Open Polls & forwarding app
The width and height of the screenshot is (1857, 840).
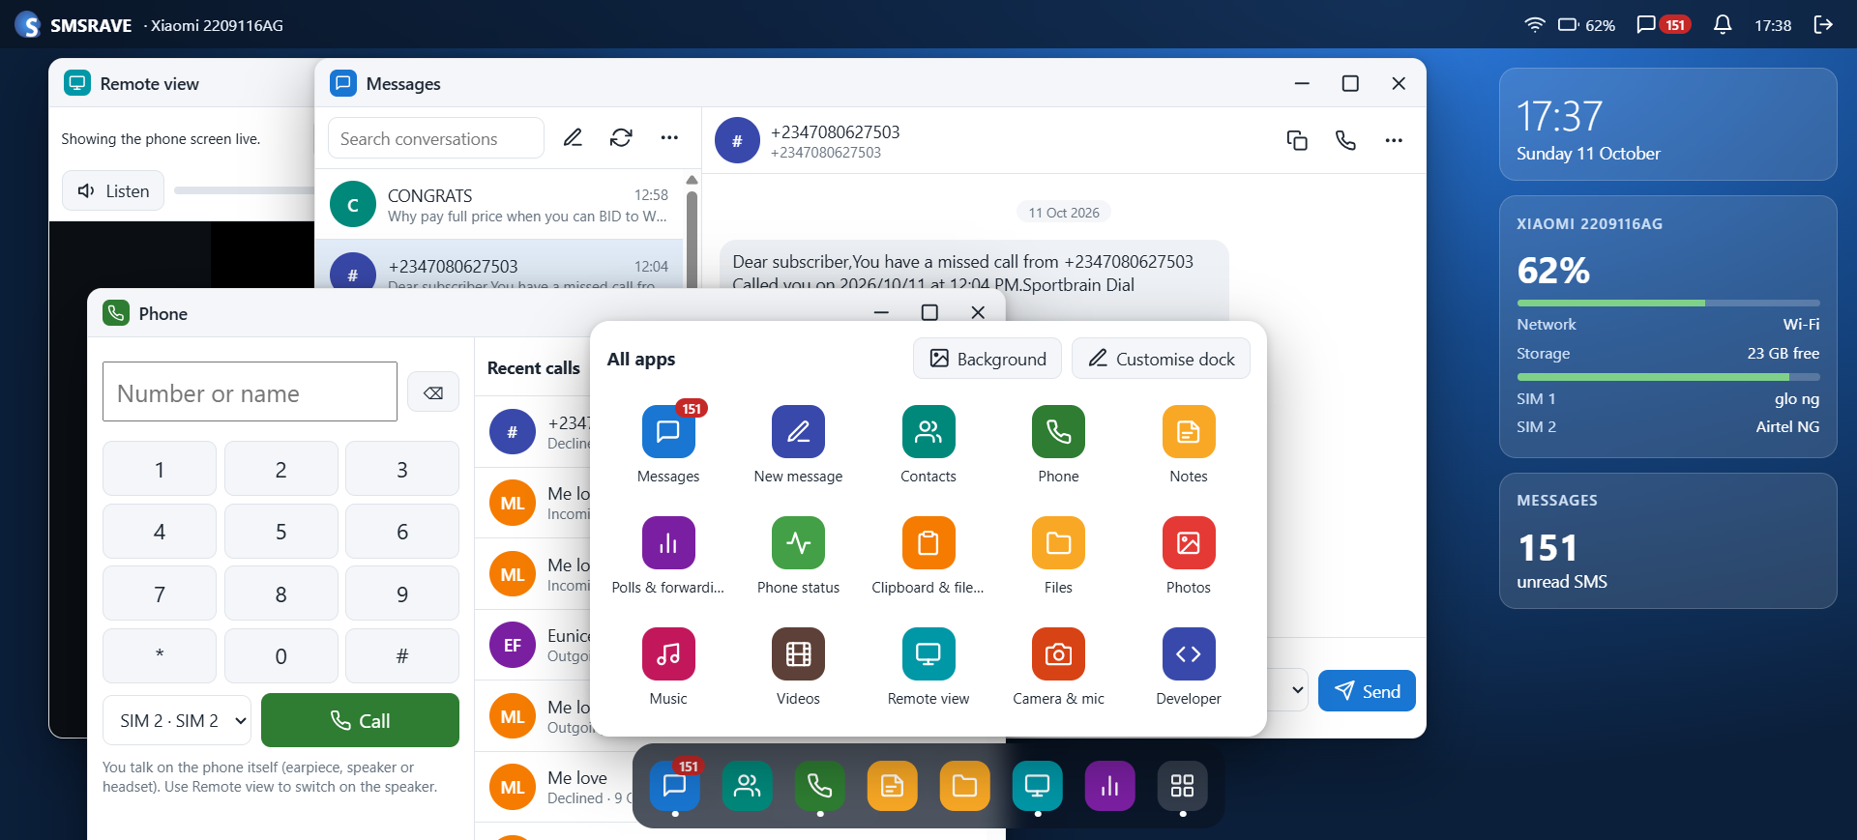(668, 543)
